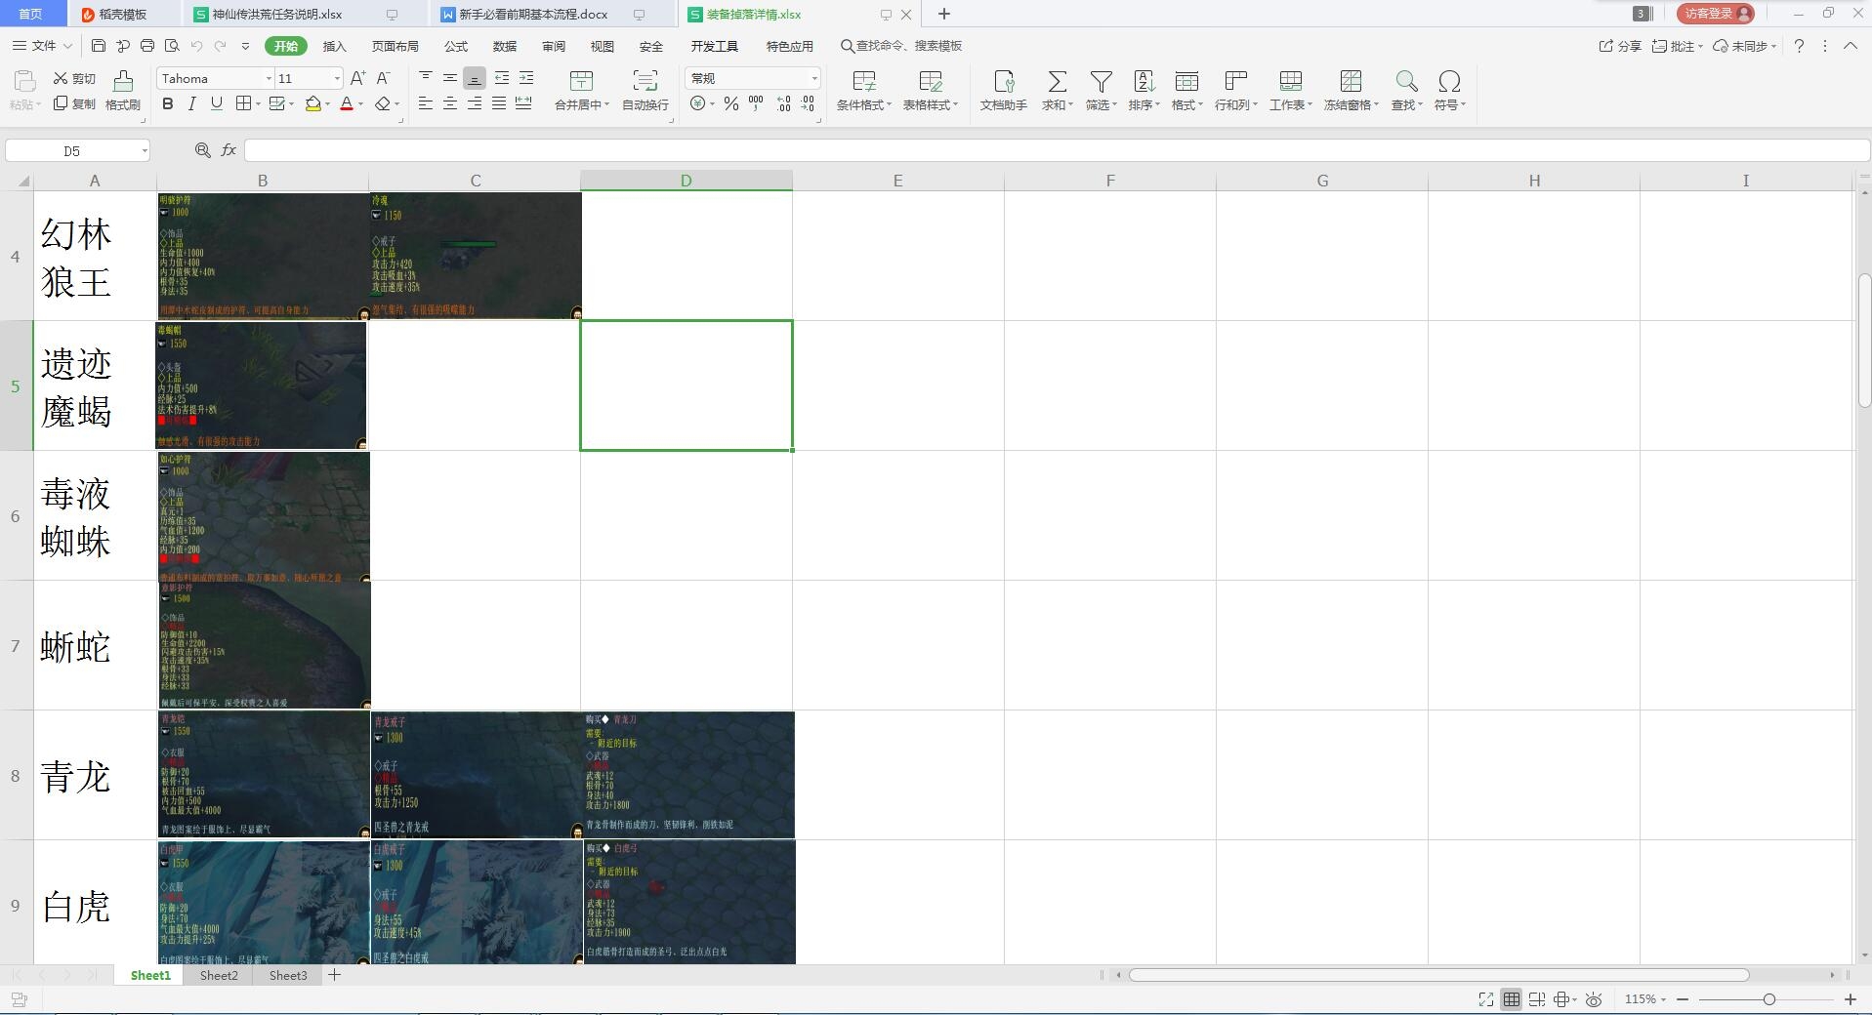Viewport: 1872px width, 1015px height.
Task: Open new document tab with plus
Action: pyautogui.click(x=943, y=14)
